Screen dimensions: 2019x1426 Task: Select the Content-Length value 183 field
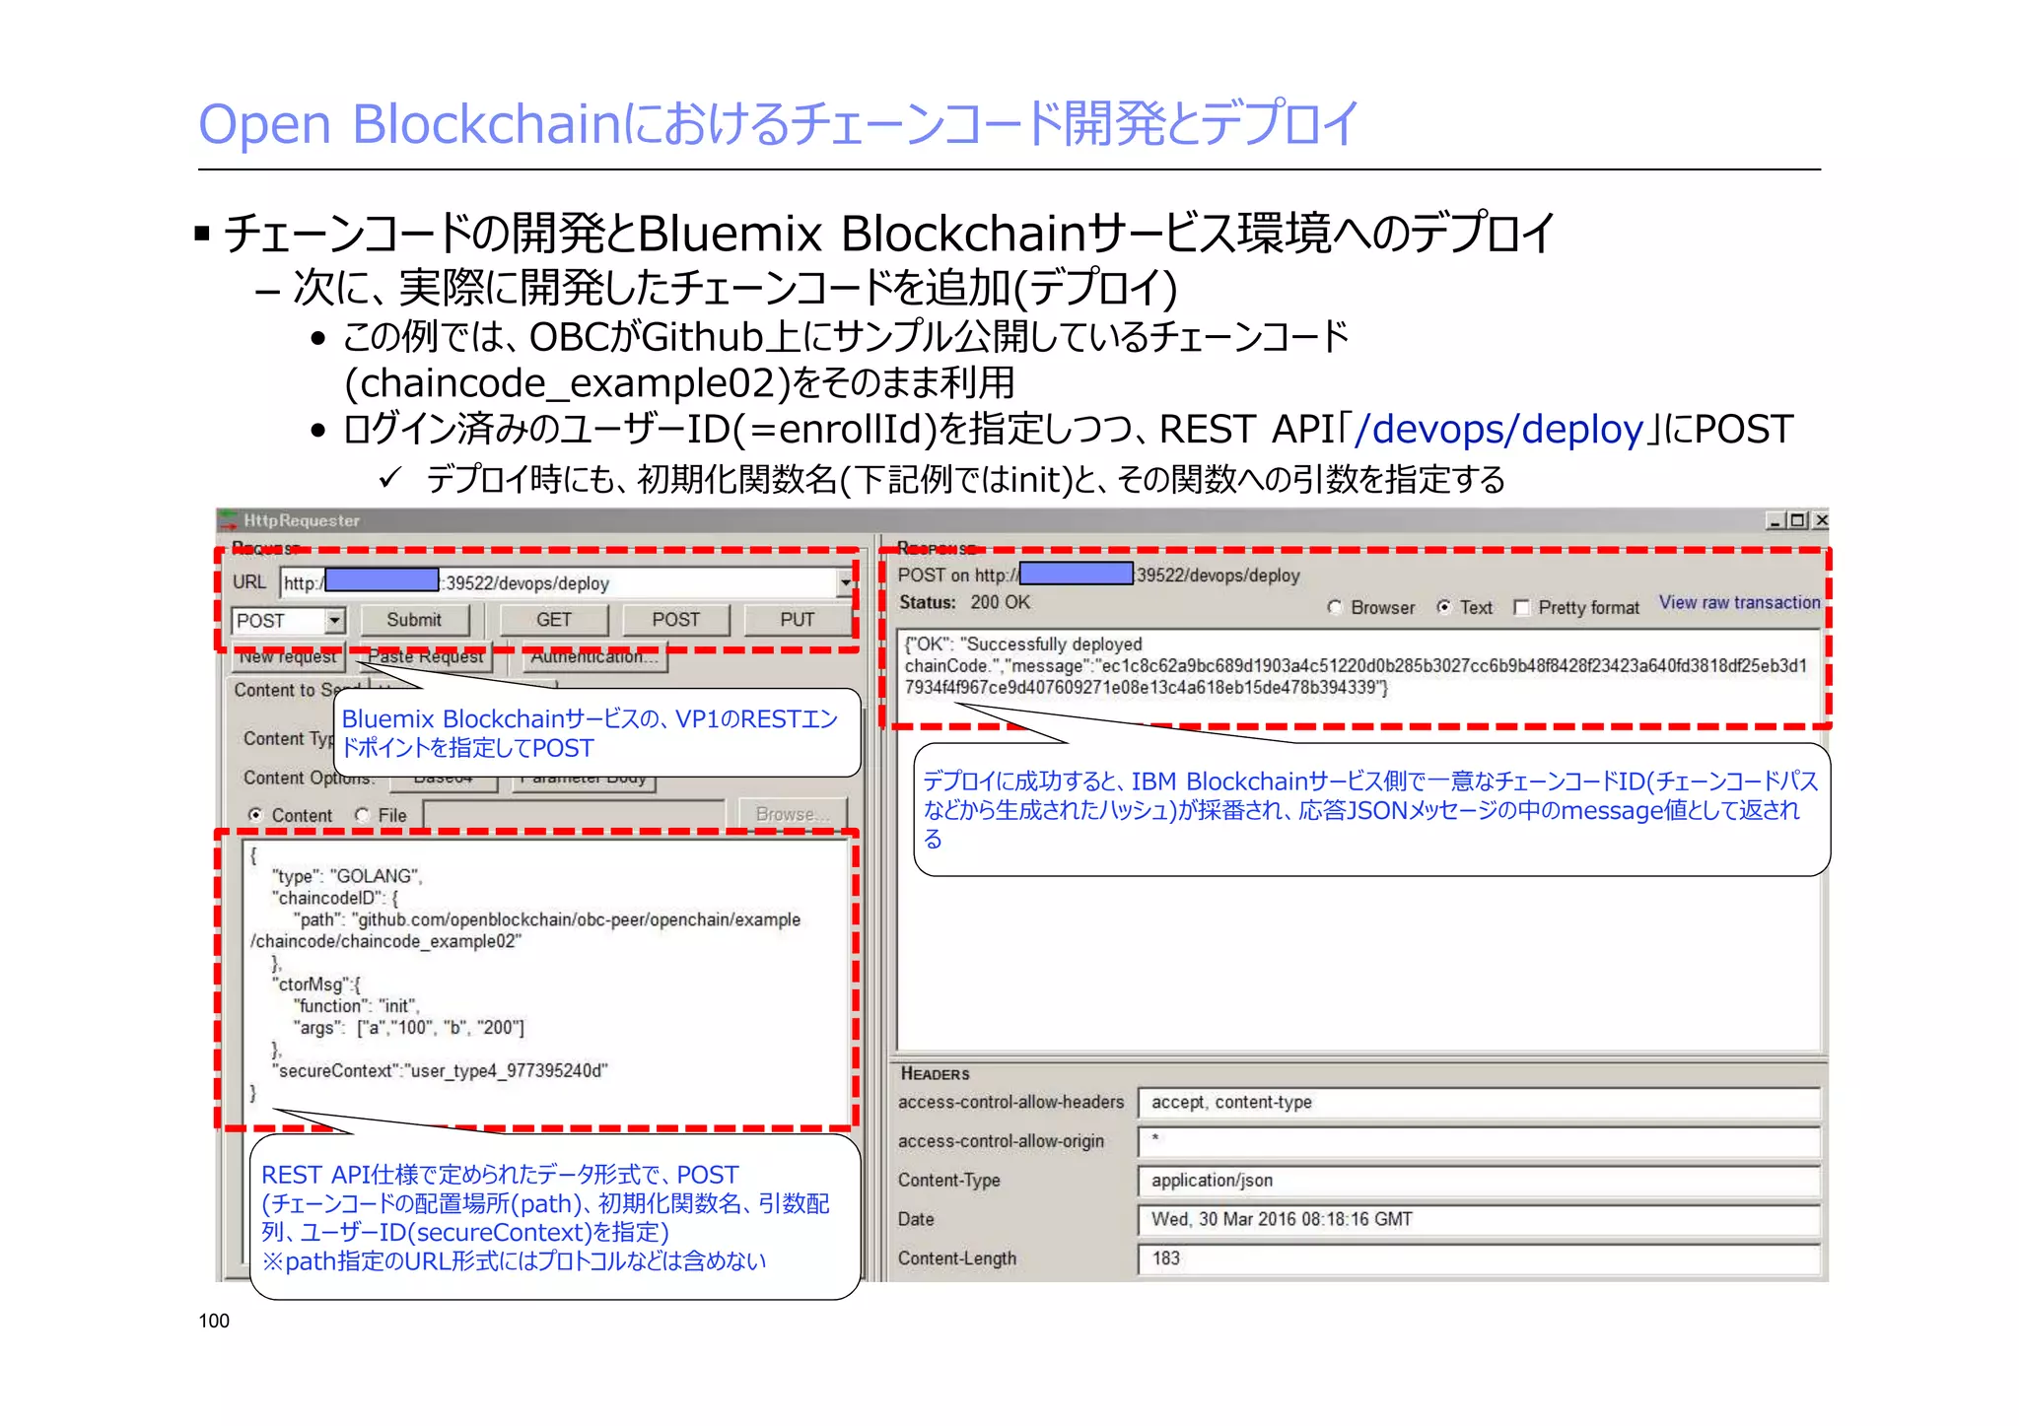1479,1258
